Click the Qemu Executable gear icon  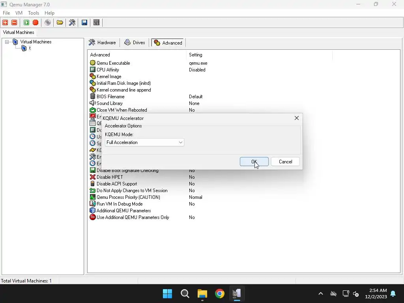tap(92, 63)
